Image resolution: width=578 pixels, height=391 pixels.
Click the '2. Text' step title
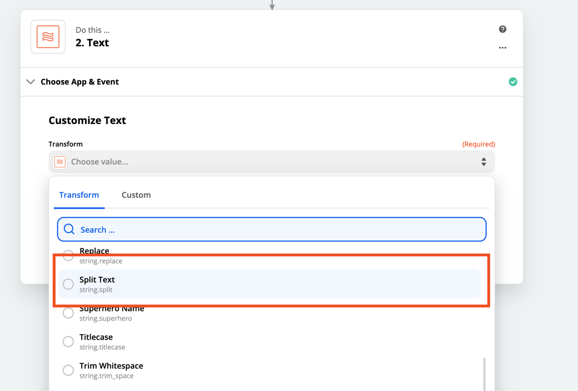coord(92,43)
